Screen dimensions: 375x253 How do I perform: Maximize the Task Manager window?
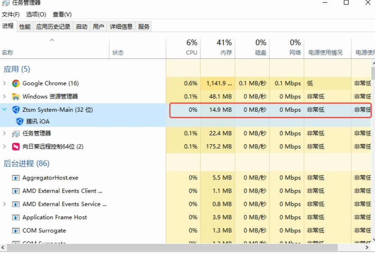coord(346,3)
